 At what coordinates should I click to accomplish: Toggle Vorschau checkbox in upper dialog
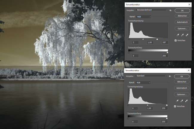175,41
